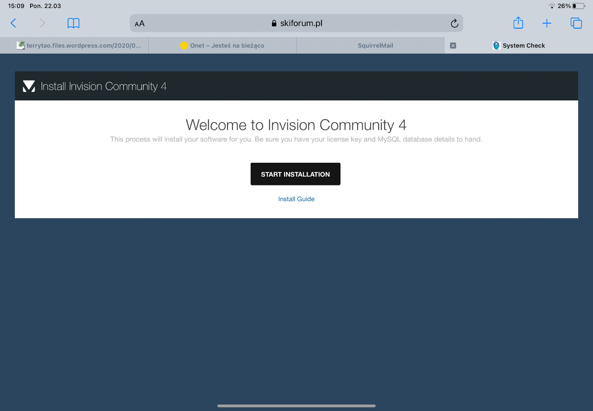Viewport: 593px width, 411px height.
Task: Switch to the Onet – Jesteś na bieżąco tab
Action: (222, 45)
